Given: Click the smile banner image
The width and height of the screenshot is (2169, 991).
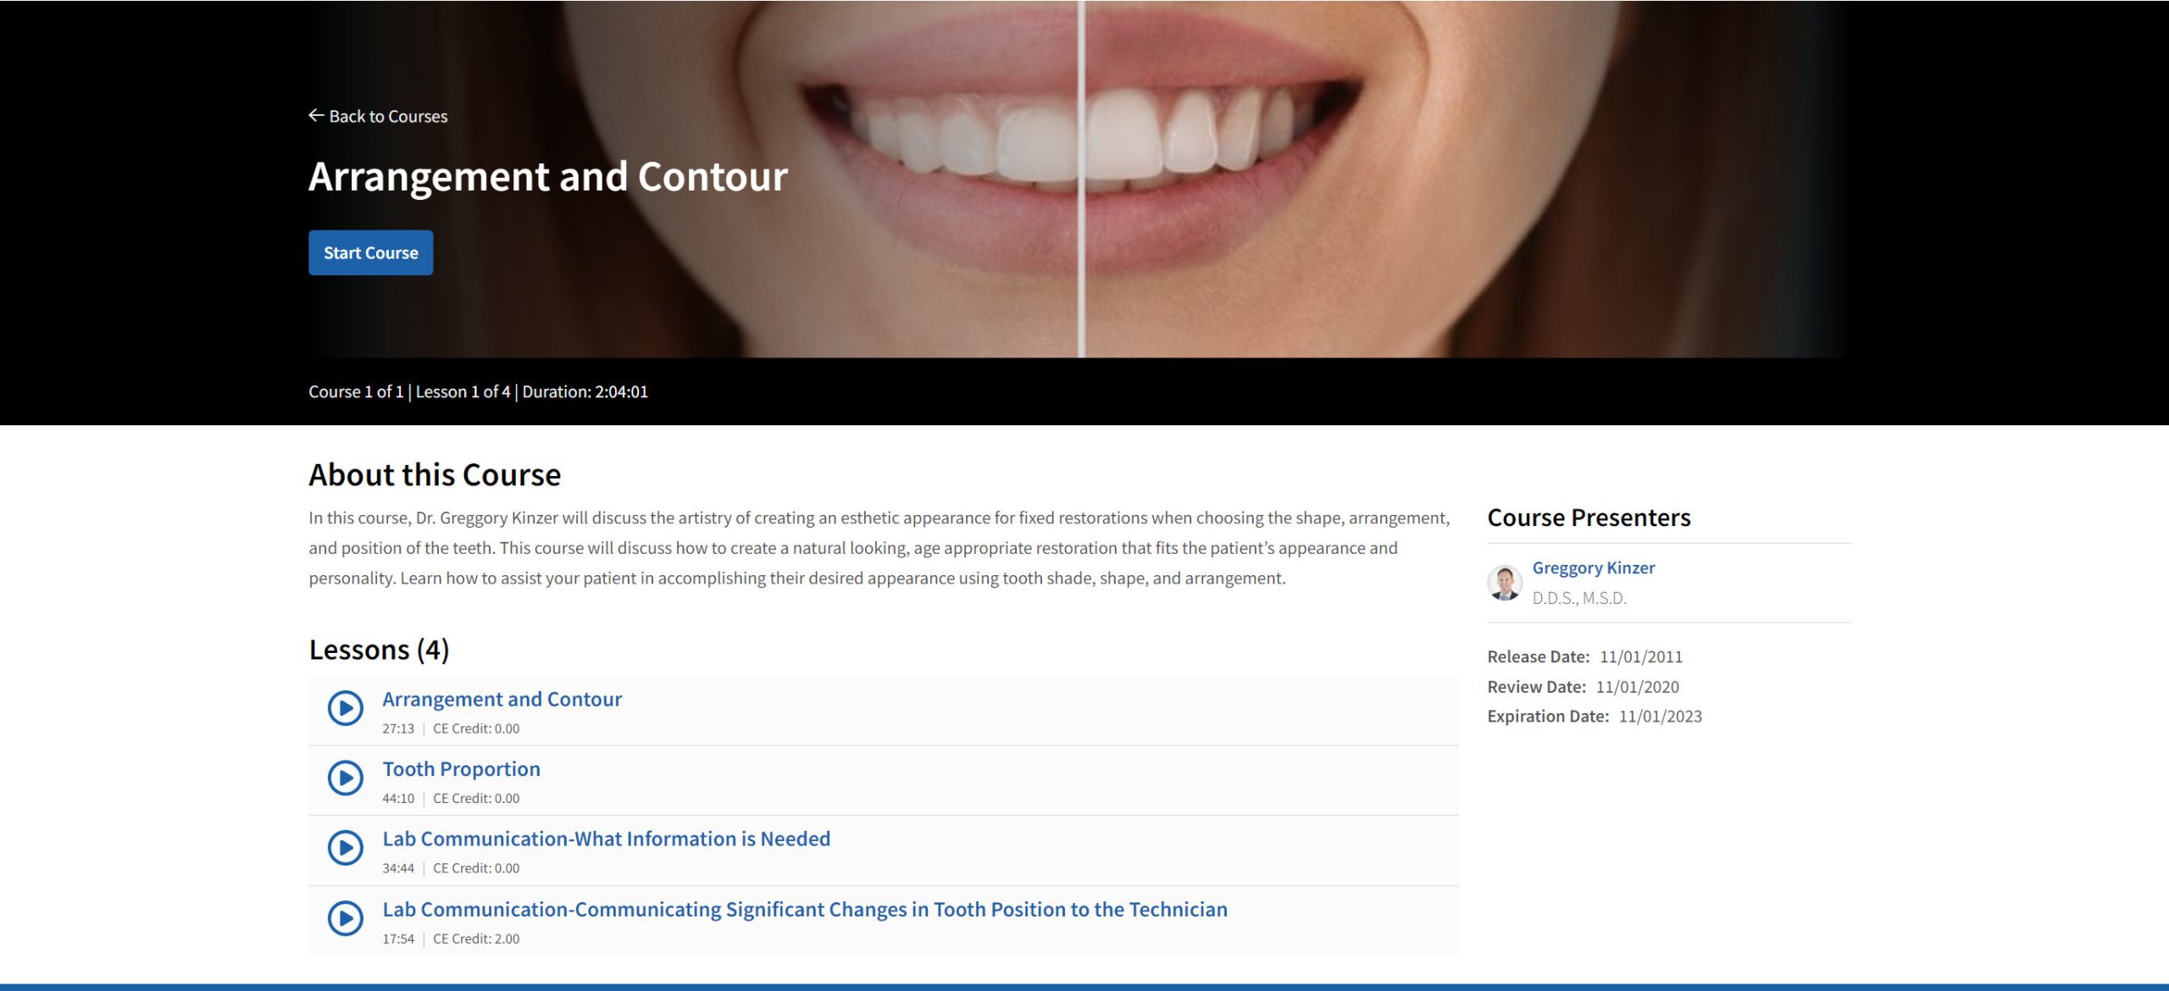Looking at the screenshot, I should click(x=1084, y=178).
